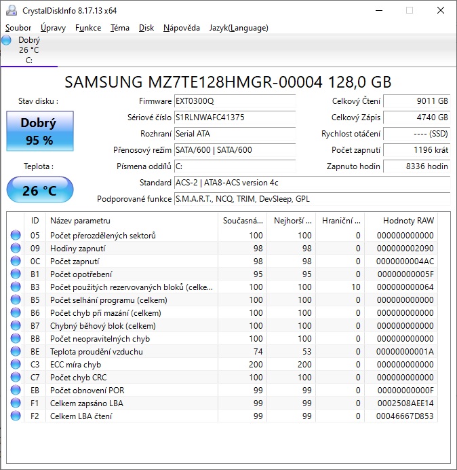
Task: Click the Celkový Zápis value 4740 GB
Action: point(416,117)
